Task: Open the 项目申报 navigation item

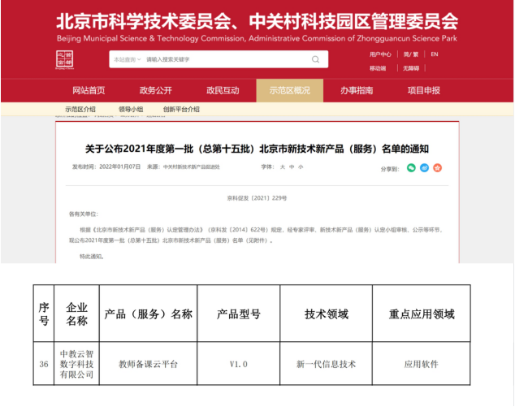Action: point(423,90)
